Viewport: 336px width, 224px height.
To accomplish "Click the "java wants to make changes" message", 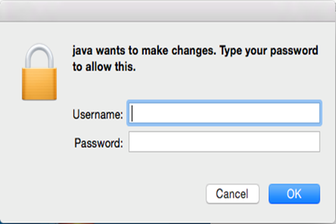I will click(145, 51).
